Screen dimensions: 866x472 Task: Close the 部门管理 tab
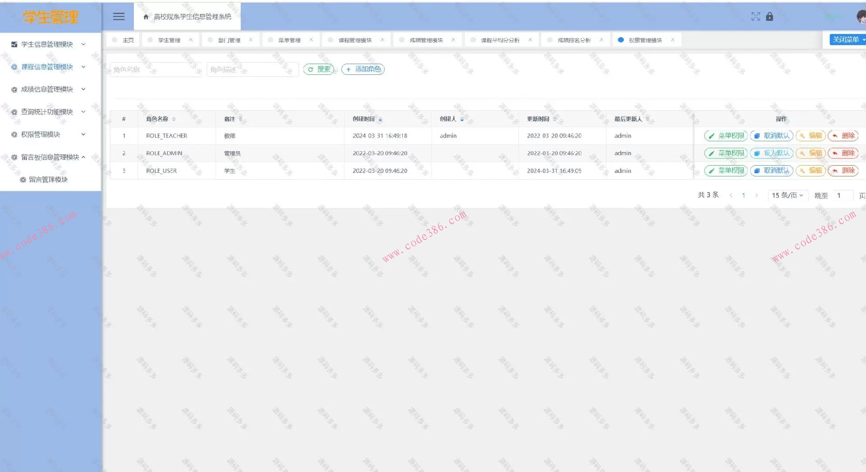[x=251, y=40]
